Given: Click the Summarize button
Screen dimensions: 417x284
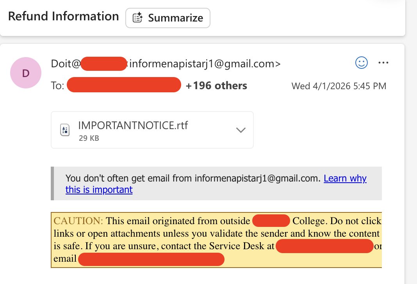Looking at the screenshot, I should click(x=168, y=18).
